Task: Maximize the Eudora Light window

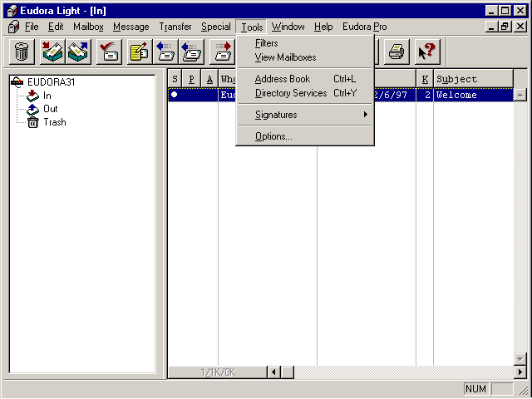Action: pyautogui.click(x=505, y=11)
